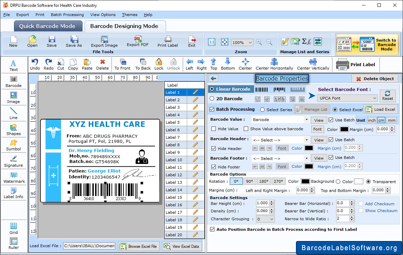
Task: Open white Background color swatch
Action: click(x=359, y=181)
